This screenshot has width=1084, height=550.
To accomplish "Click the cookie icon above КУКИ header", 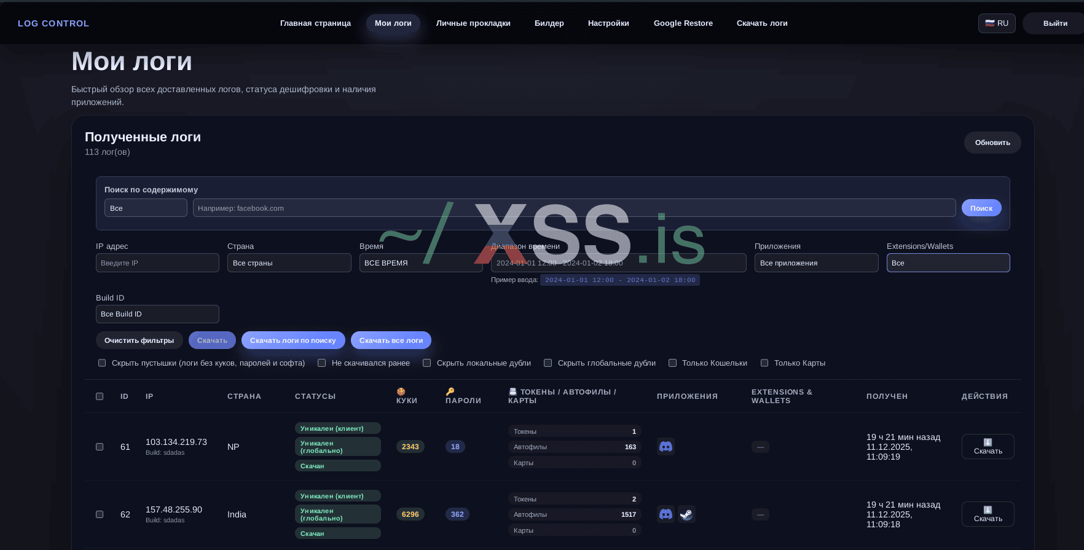I will tap(401, 391).
